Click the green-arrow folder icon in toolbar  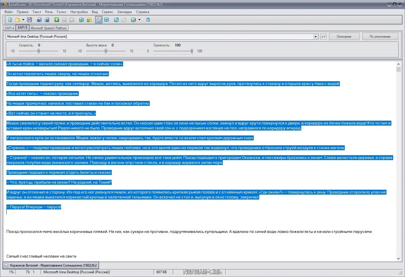pyautogui.click(x=89, y=20)
